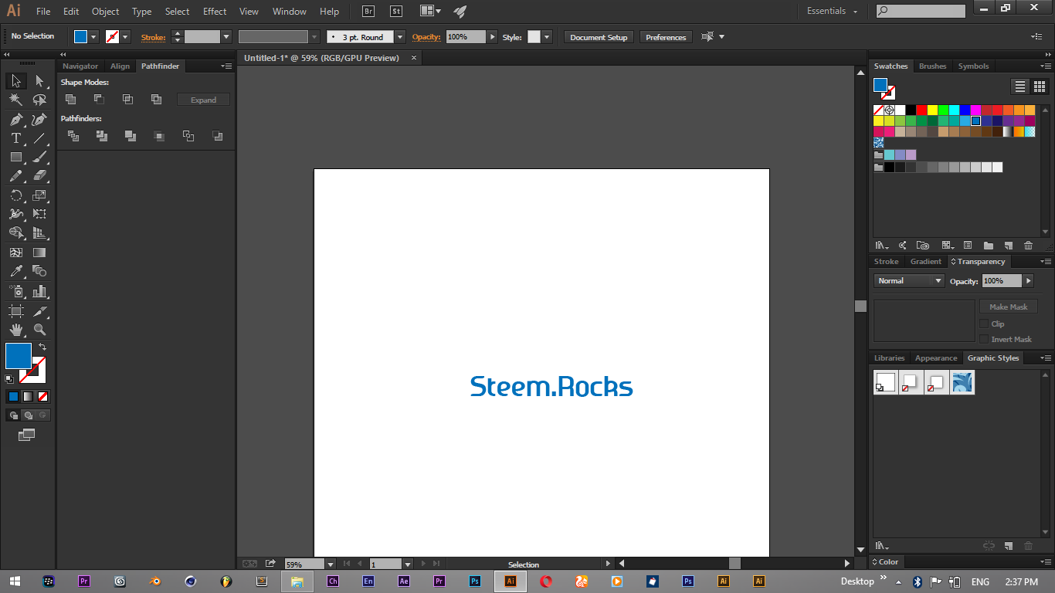Pick the red swatch in Swatches panel
This screenshot has width=1055, height=593.
[921, 110]
